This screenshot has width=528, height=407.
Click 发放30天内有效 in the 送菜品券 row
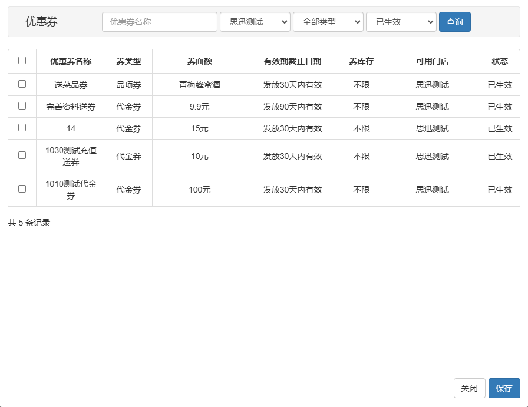tap(292, 85)
